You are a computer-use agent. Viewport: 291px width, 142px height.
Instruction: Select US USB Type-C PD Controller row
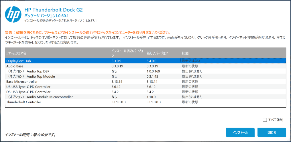pyautogui.click(x=145, y=87)
